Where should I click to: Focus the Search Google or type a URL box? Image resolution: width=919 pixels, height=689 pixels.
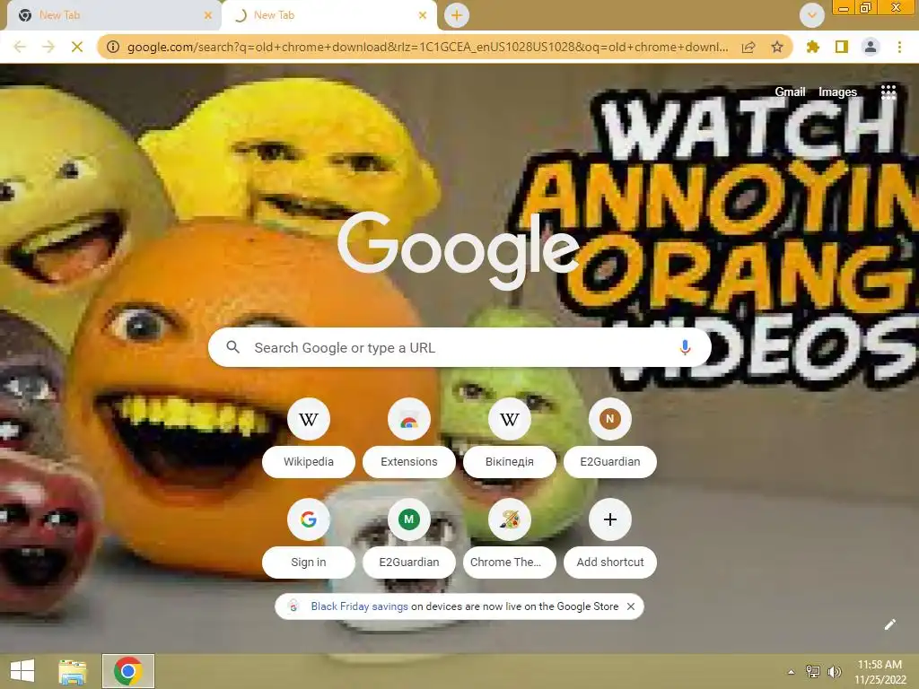click(x=459, y=347)
